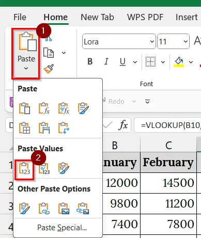The width and height of the screenshot is (201, 238).
Task: Choose the default Paste option icon
Action: tap(24, 108)
